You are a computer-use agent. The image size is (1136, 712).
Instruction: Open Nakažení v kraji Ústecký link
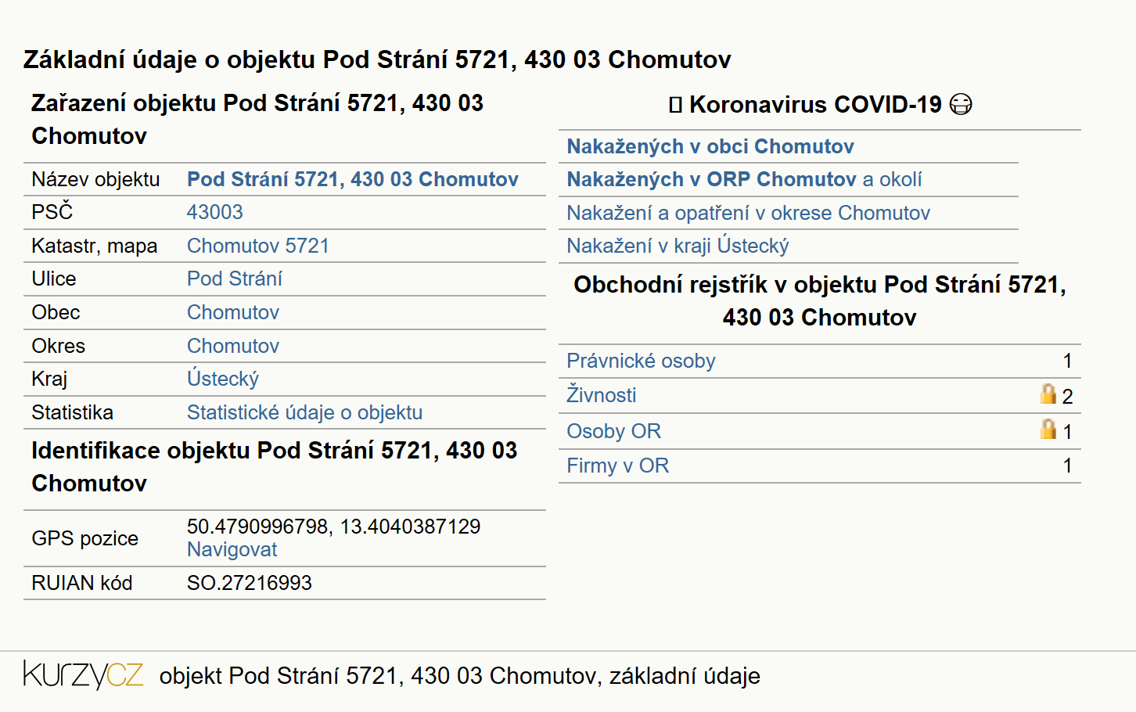(678, 246)
